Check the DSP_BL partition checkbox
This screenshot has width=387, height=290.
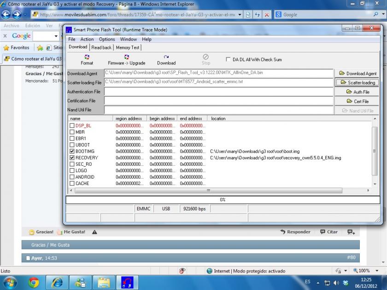coord(72,126)
